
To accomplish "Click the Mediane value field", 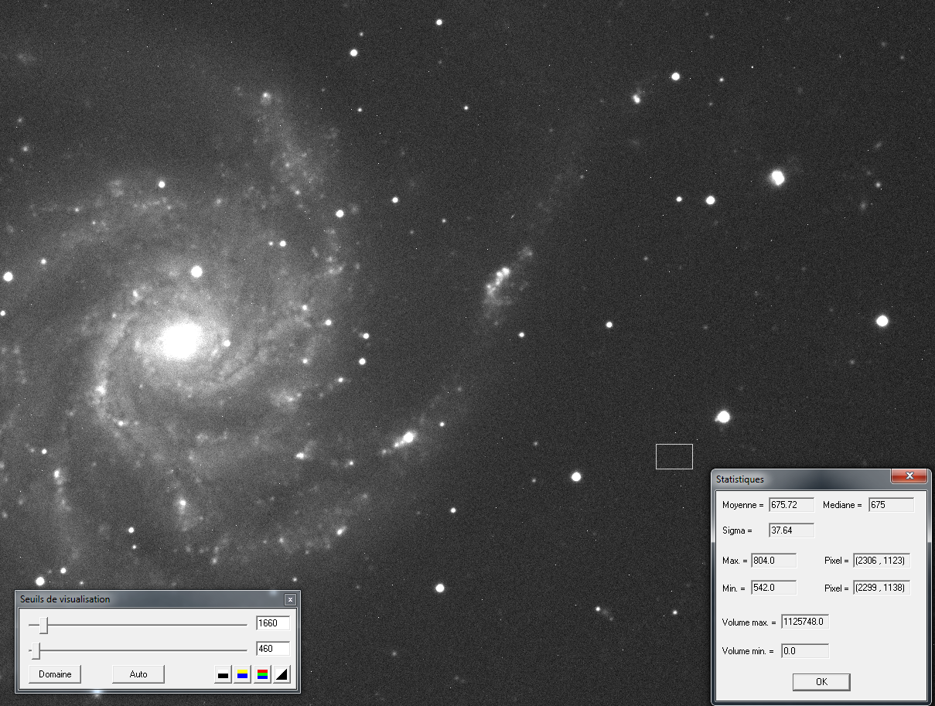I will (x=891, y=504).
